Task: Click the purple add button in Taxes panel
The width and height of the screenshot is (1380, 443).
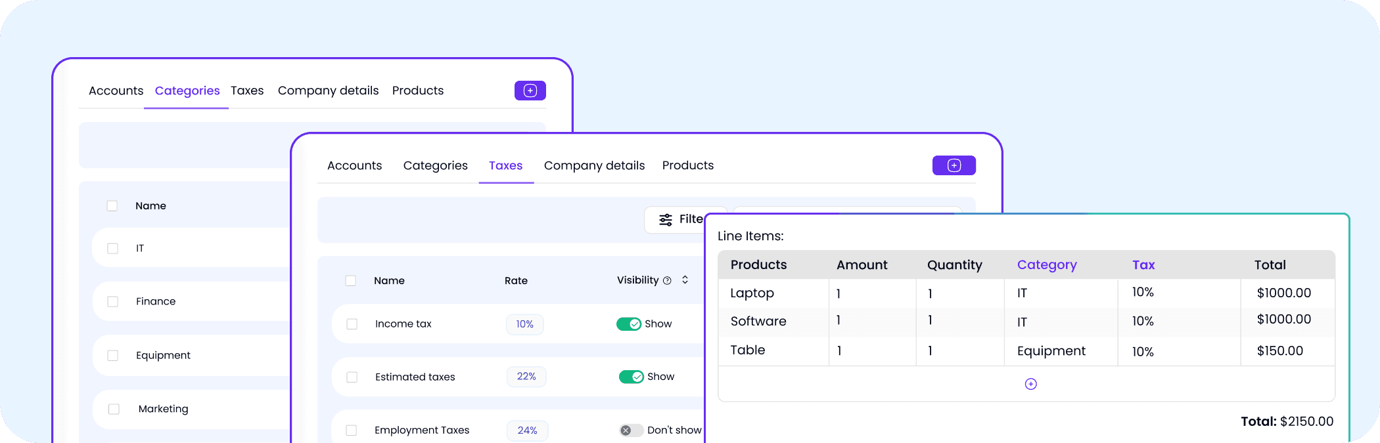Action: [954, 165]
